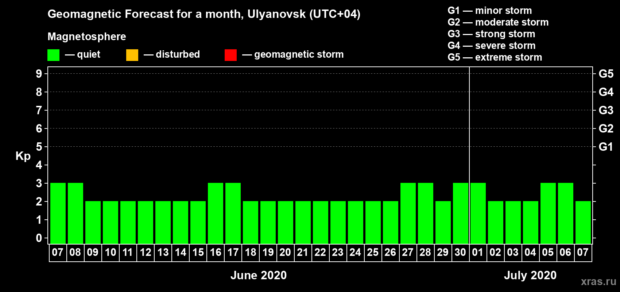Click the G3 label on right axis
Screen dimensions: 620x292
(606, 110)
